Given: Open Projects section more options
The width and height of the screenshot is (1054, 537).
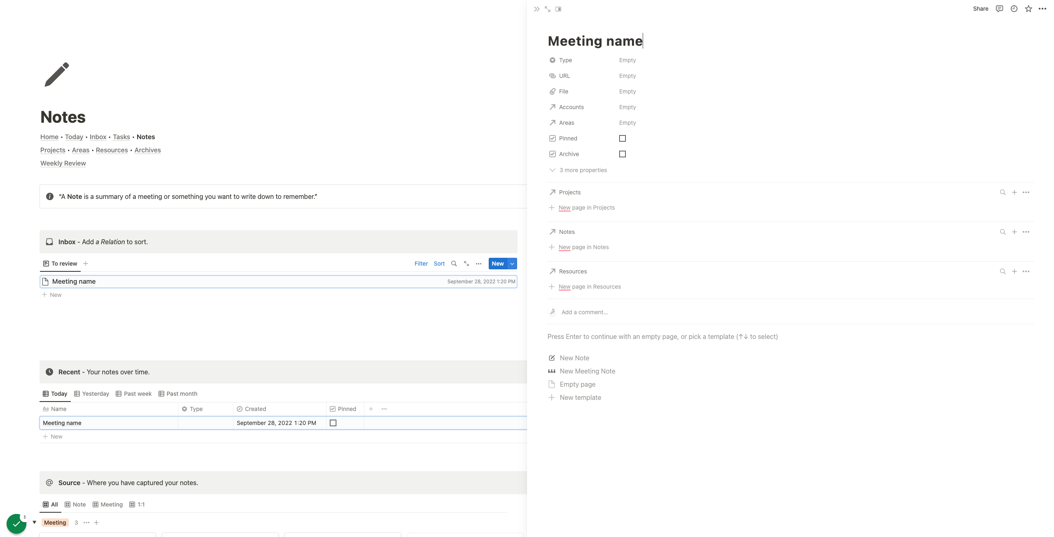Looking at the screenshot, I should (x=1026, y=192).
